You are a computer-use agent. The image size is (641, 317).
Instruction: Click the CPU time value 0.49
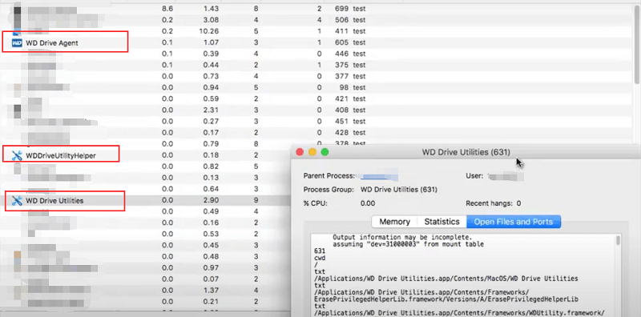(x=212, y=211)
